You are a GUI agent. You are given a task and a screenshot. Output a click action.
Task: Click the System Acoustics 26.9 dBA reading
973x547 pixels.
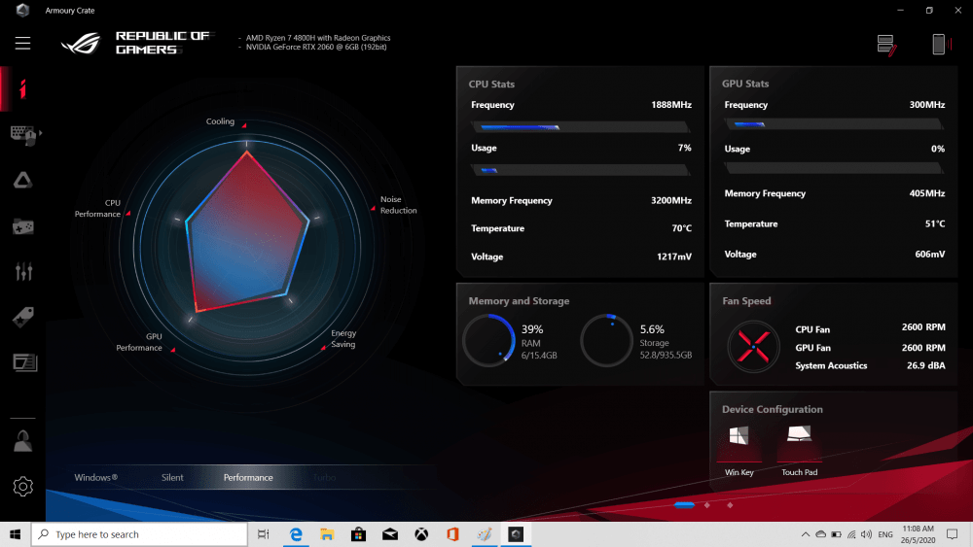point(926,365)
